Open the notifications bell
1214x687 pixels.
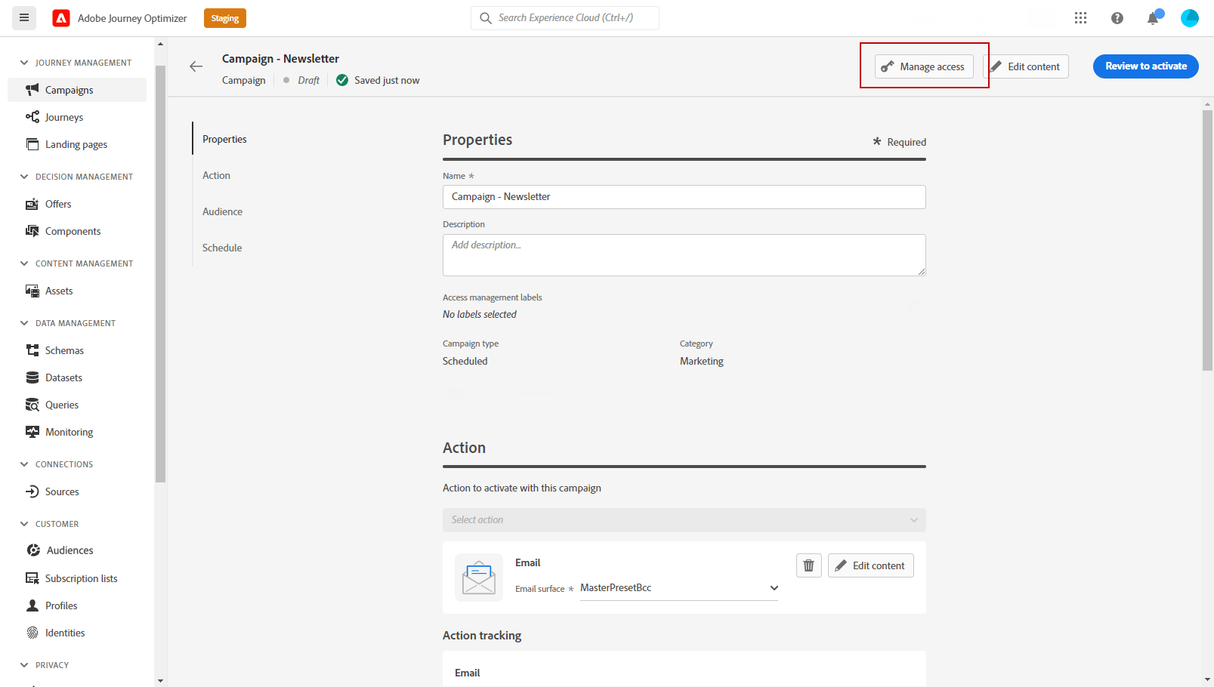(x=1153, y=17)
